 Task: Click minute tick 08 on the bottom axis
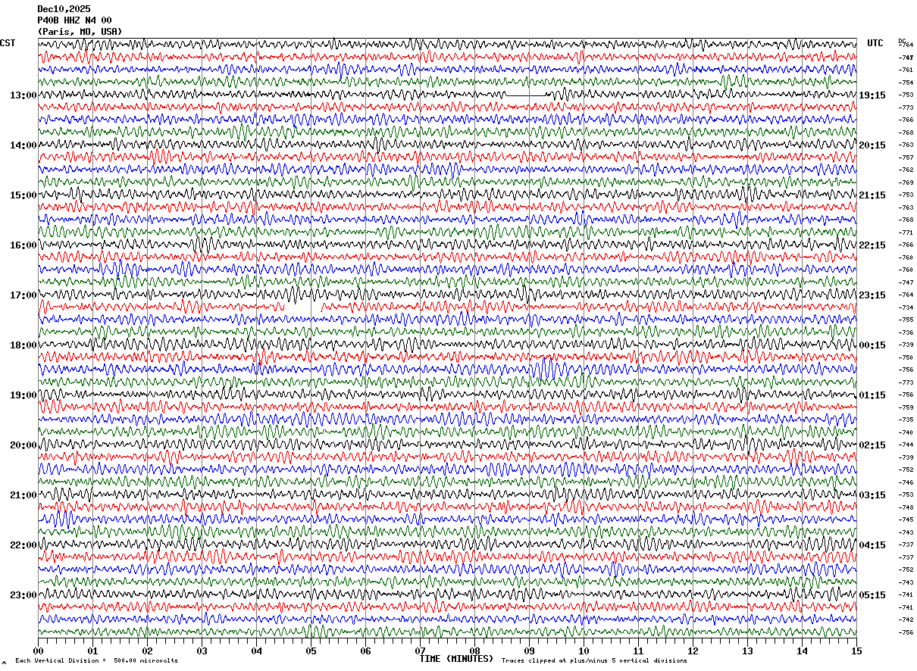point(474,651)
